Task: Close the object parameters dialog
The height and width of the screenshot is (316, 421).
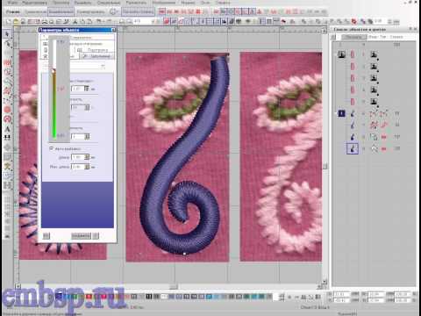Action: pos(113,30)
